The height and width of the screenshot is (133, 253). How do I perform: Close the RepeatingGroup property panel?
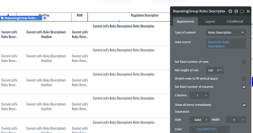pos(248,11)
